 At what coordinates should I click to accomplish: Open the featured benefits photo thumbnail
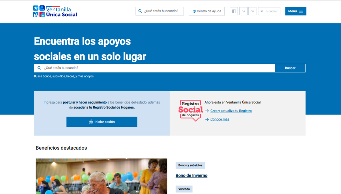click(101, 176)
